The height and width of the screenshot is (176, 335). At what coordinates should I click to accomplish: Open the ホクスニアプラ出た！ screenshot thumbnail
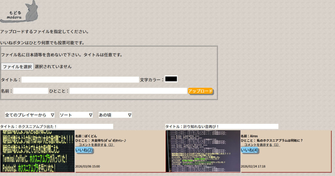coord(38,151)
